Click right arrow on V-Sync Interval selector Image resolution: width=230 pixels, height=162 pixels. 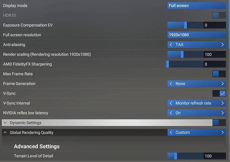222,103
